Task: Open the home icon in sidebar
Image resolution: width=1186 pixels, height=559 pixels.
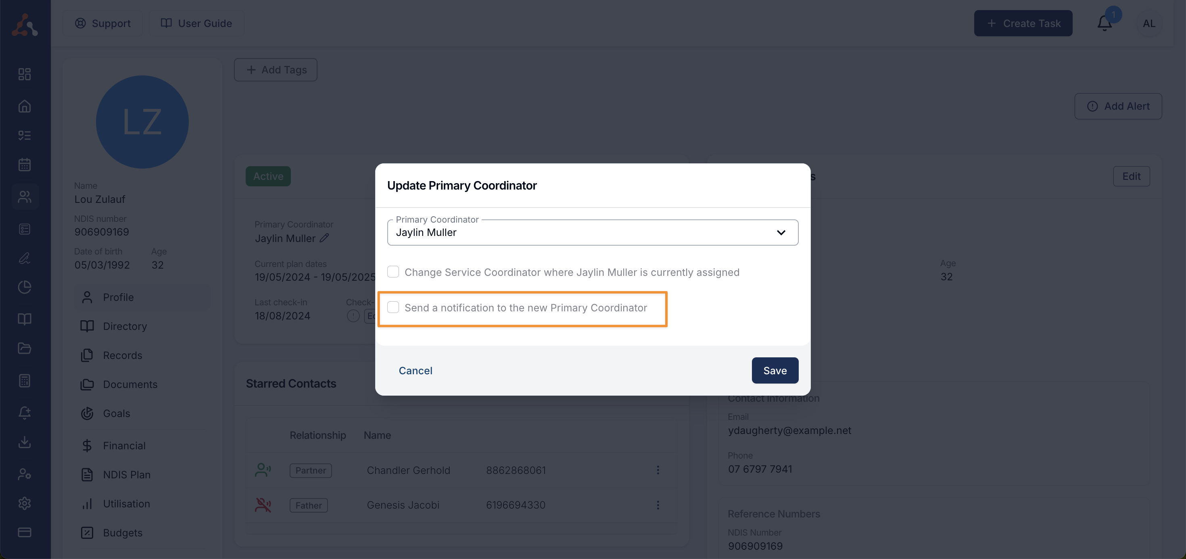Action: click(24, 106)
